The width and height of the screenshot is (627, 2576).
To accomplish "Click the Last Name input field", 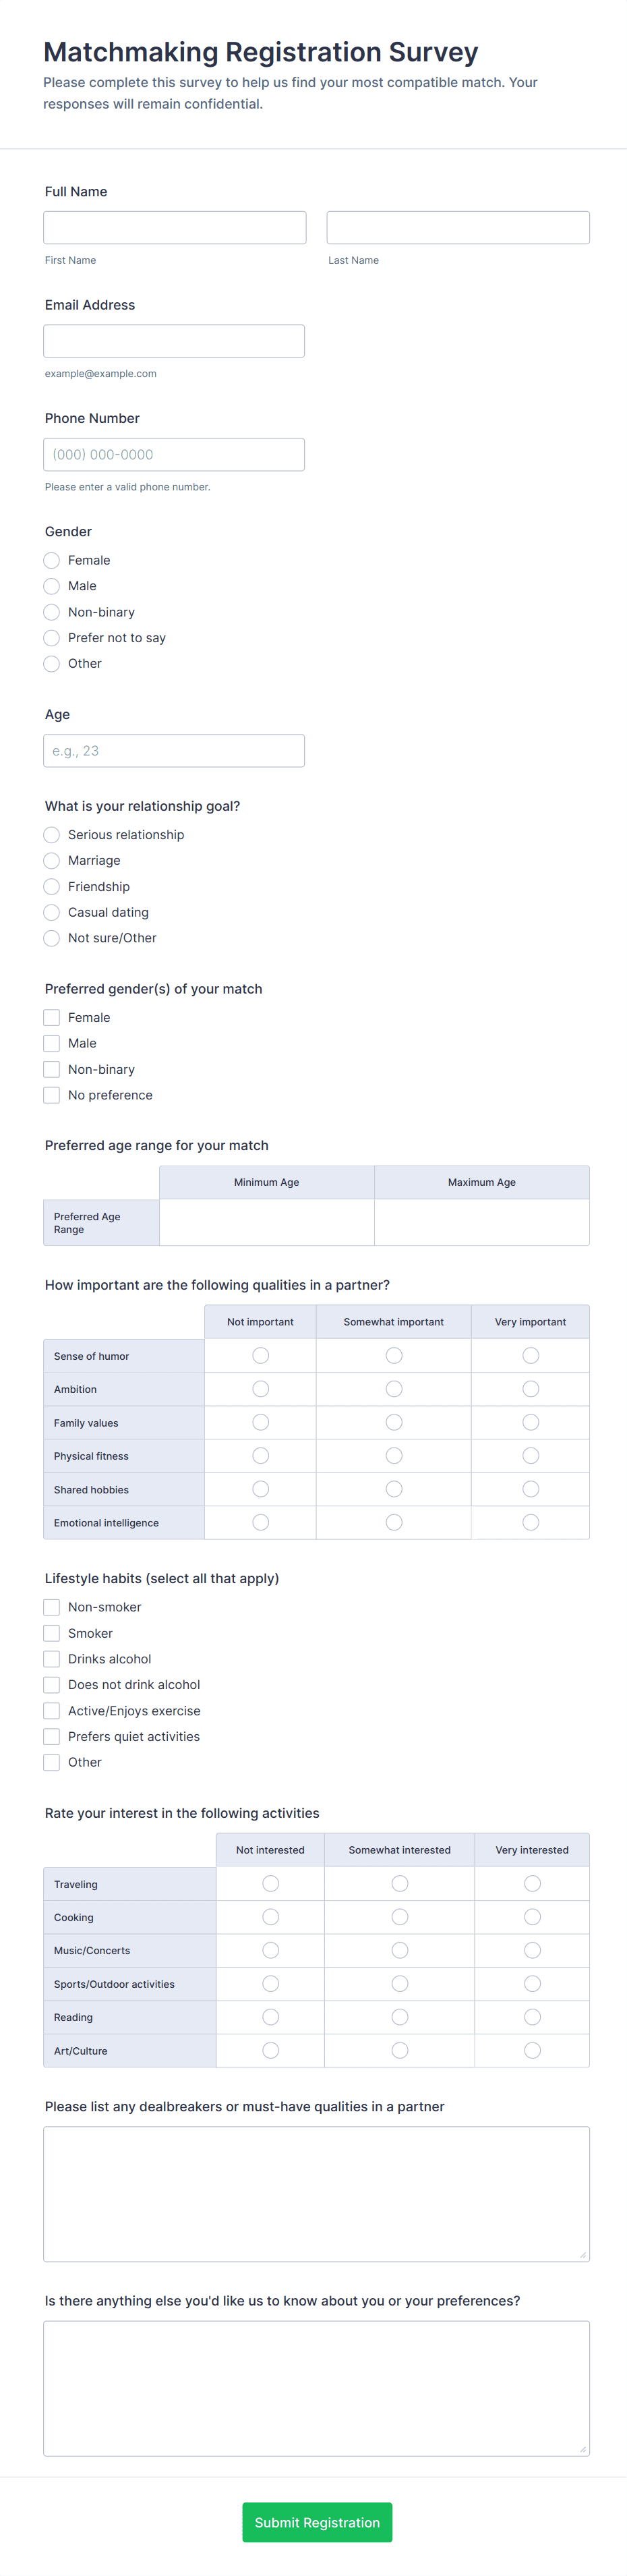I will (x=458, y=228).
